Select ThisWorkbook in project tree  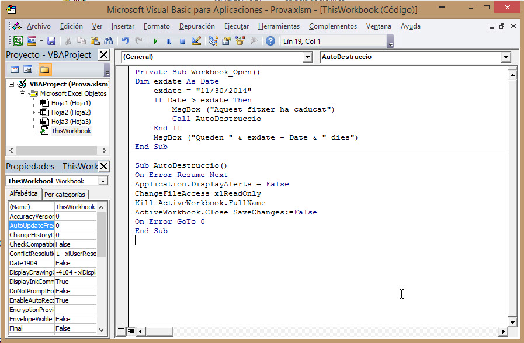[x=71, y=131]
